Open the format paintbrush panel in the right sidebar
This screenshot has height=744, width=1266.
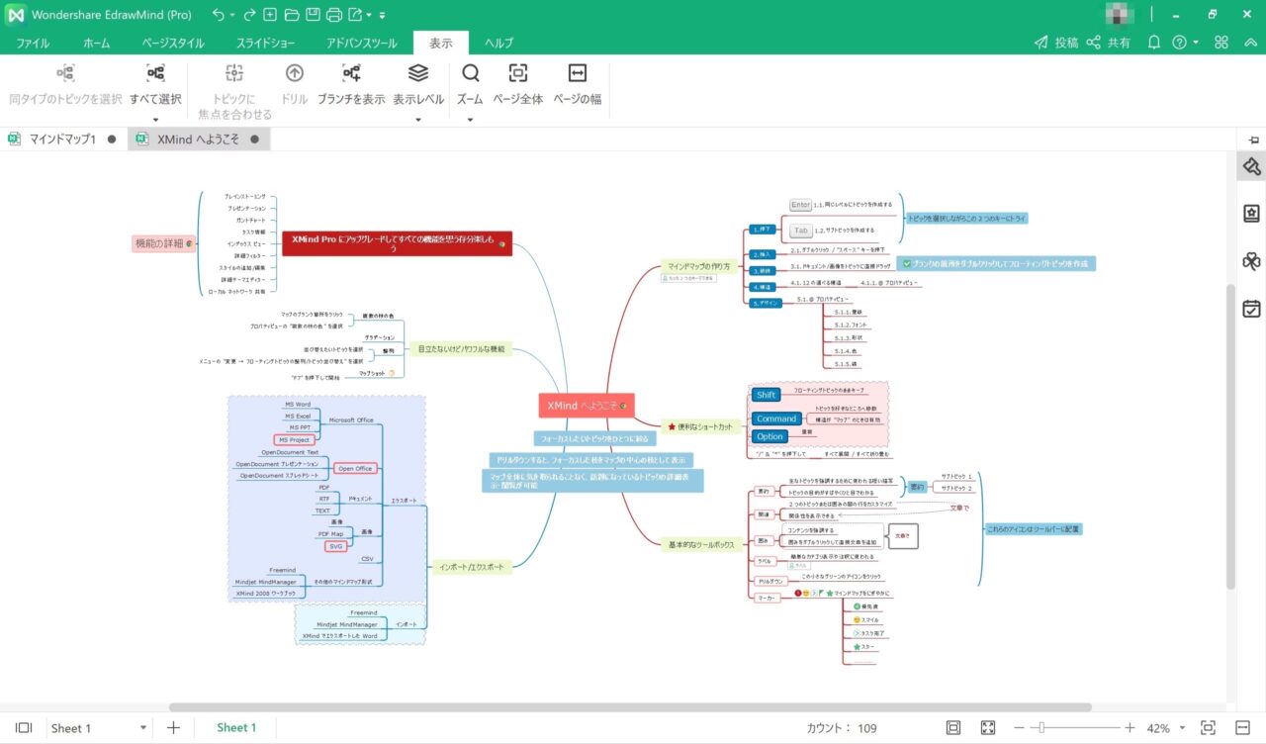1251,166
